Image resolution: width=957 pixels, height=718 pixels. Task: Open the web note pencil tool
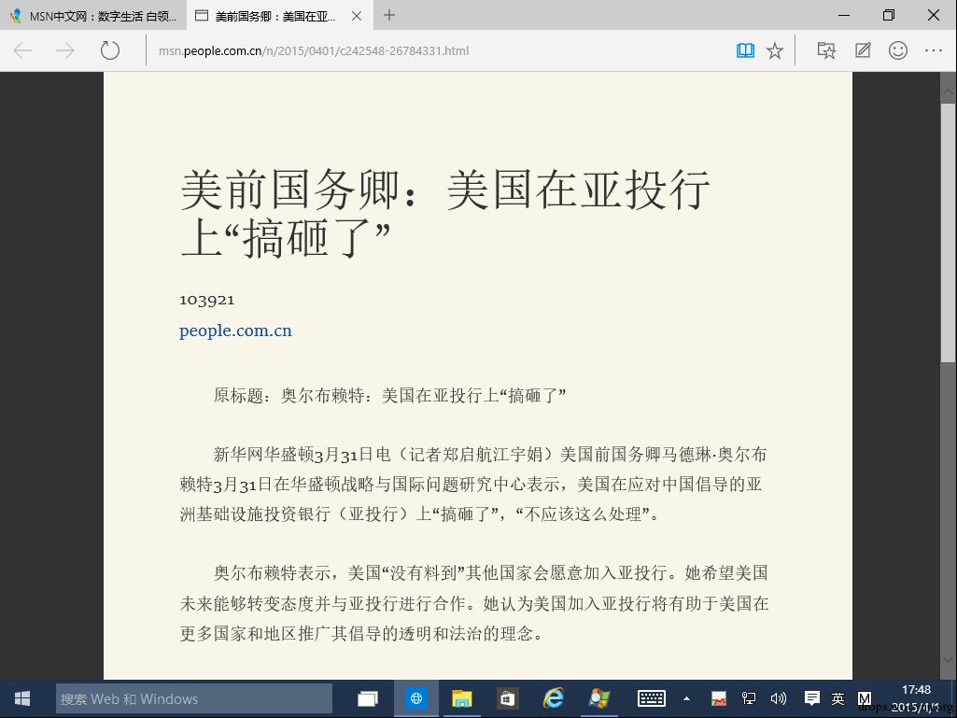[x=863, y=50]
